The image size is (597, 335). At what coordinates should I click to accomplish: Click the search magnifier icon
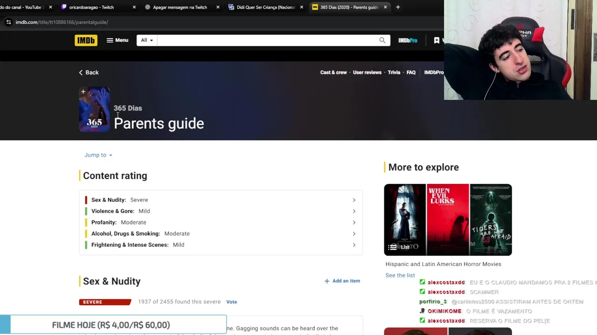(x=382, y=40)
